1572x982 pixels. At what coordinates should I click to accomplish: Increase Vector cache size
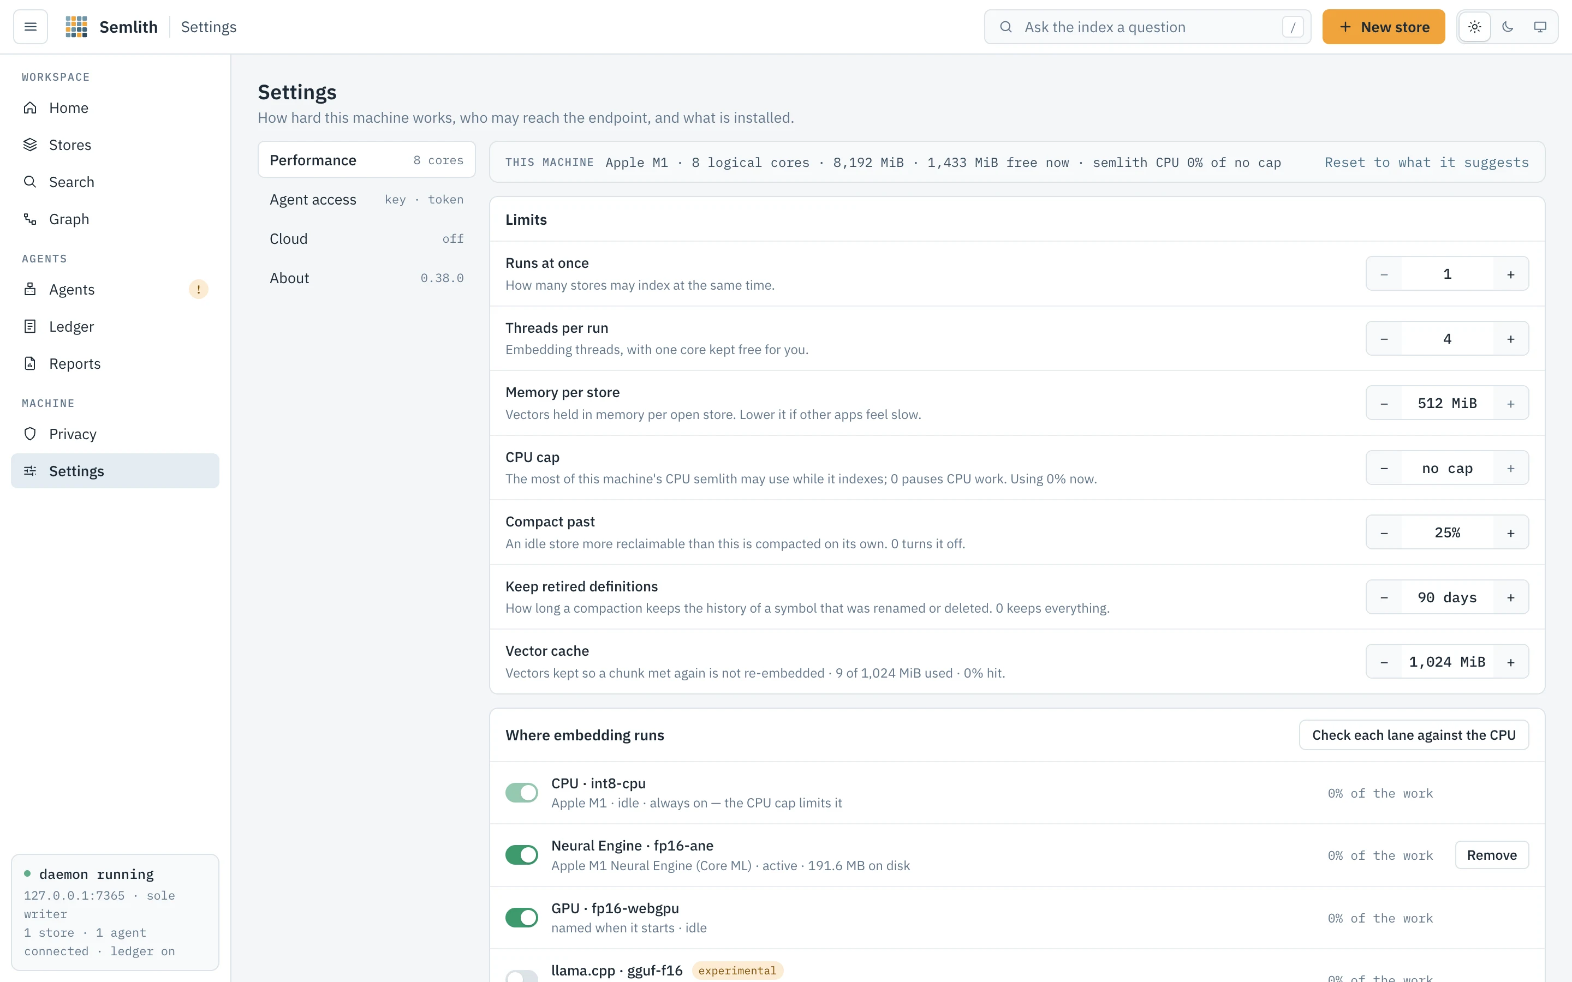pos(1511,662)
